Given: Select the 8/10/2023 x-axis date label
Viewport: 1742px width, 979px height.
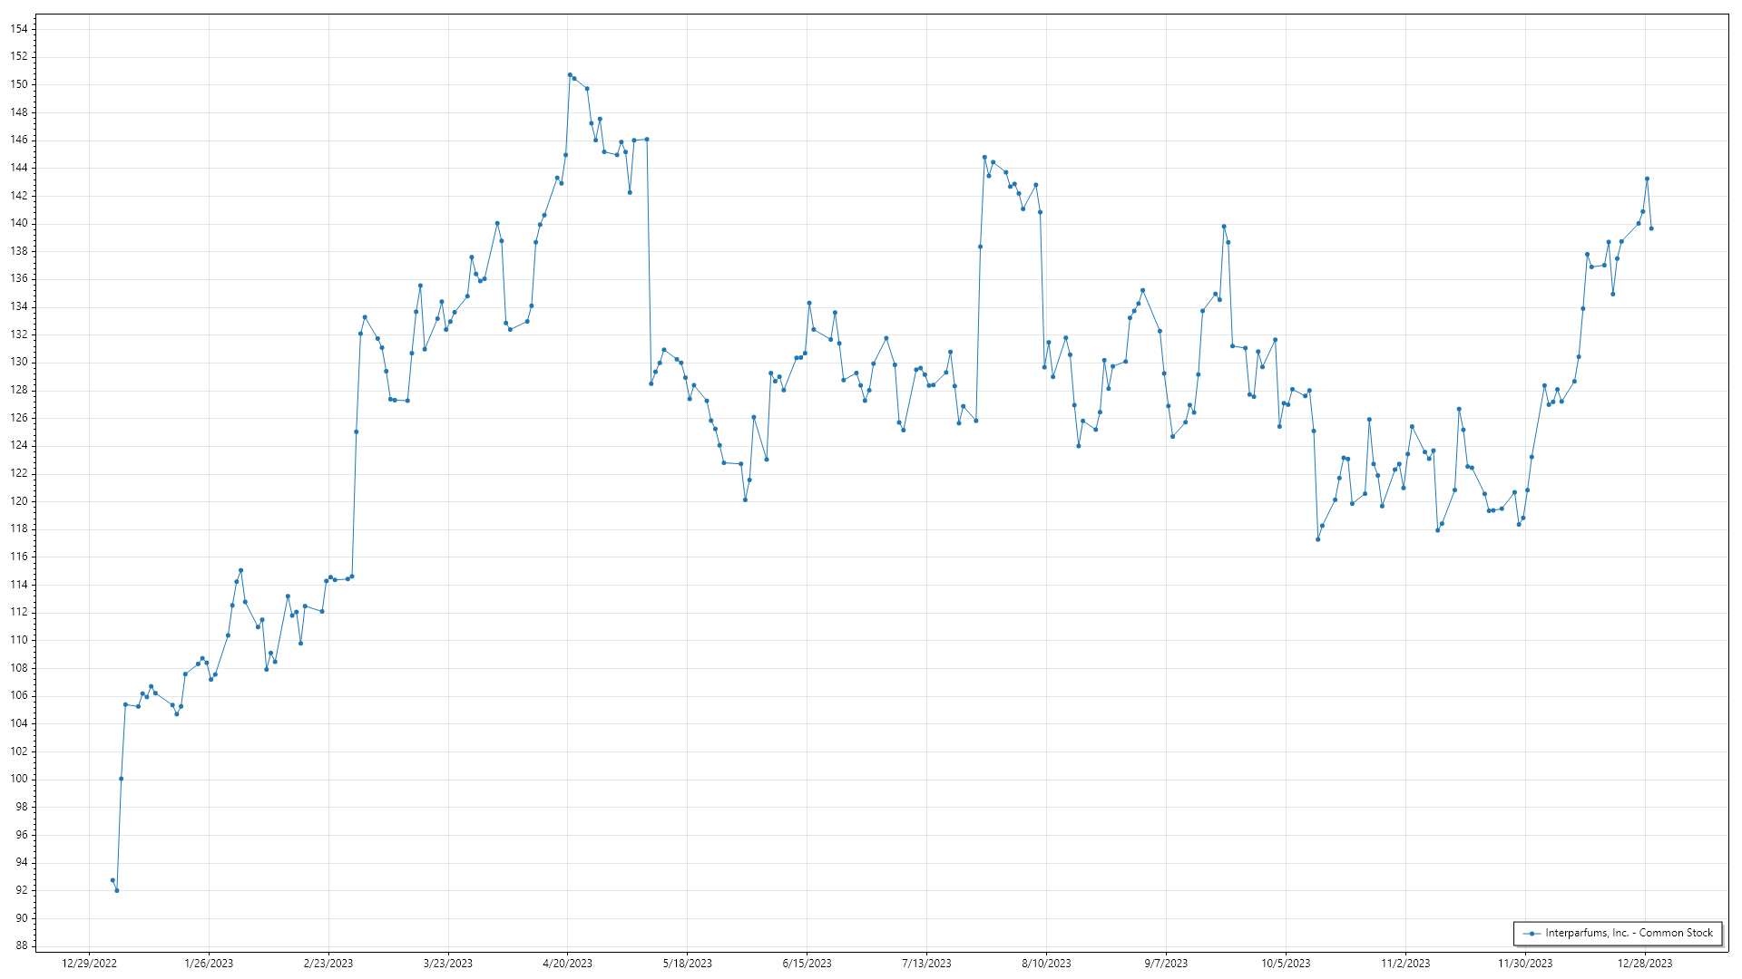Looking at the screenshot, I should pos(1046,964).
